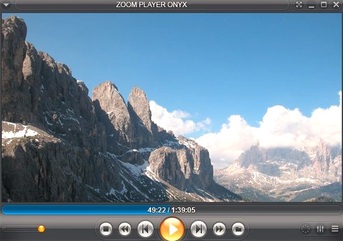This screenshot has width=343, height=241.
Task: Click the mountain video display area
Action: [x=171, y=108]
